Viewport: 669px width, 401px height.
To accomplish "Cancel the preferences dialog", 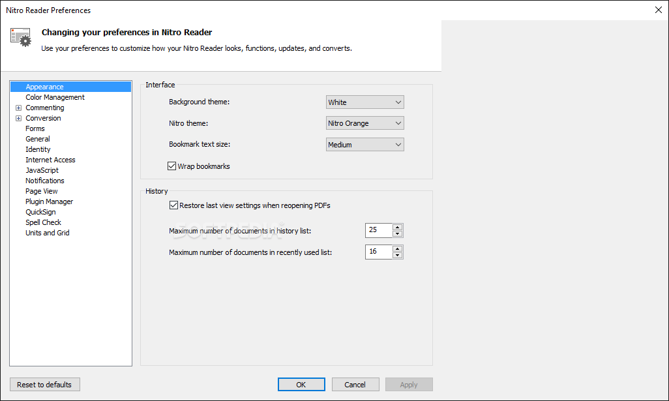I will (355, 384).
